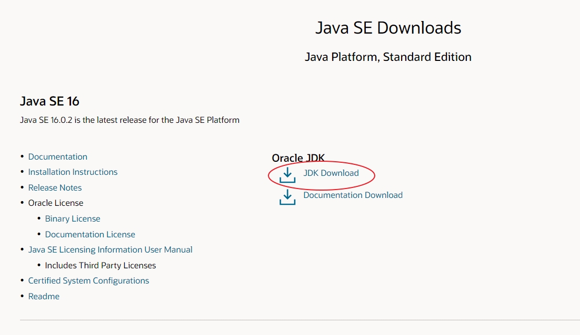The image size is (580, 335).
Task: Click the Includes Third Party Licenses text
Action: point(100,266)
